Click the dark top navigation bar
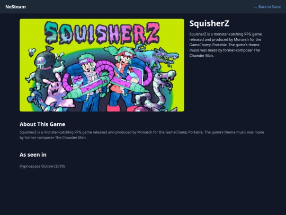286x215 pixels. pos(143,6)
